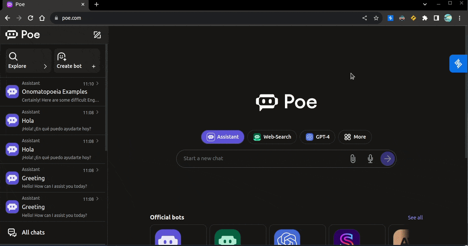Click the blue ChatGPT bot card
This screenshot has width=468, height=246.
[287, 237]
